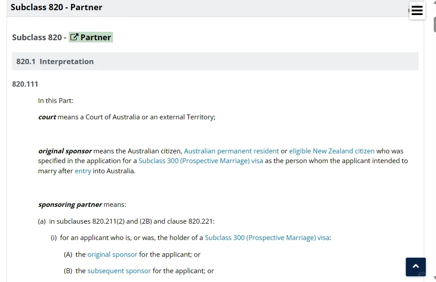This screenshot has height=282, width=436.
Task: Click the clause number 820.111
Action: (25, 84)
